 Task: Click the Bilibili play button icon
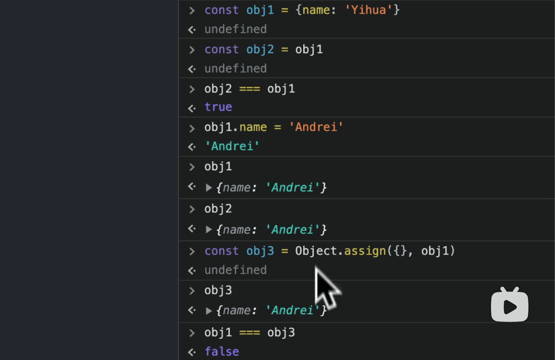pos(510,306)
